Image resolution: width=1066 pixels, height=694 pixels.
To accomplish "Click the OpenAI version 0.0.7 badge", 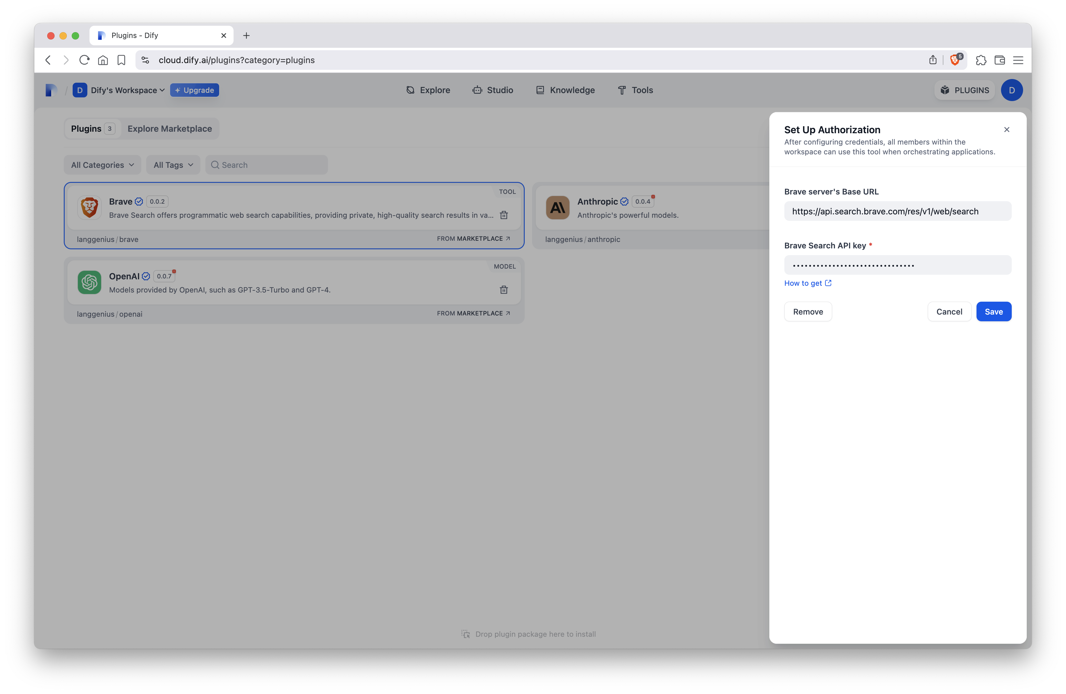I will coord(164,277).
